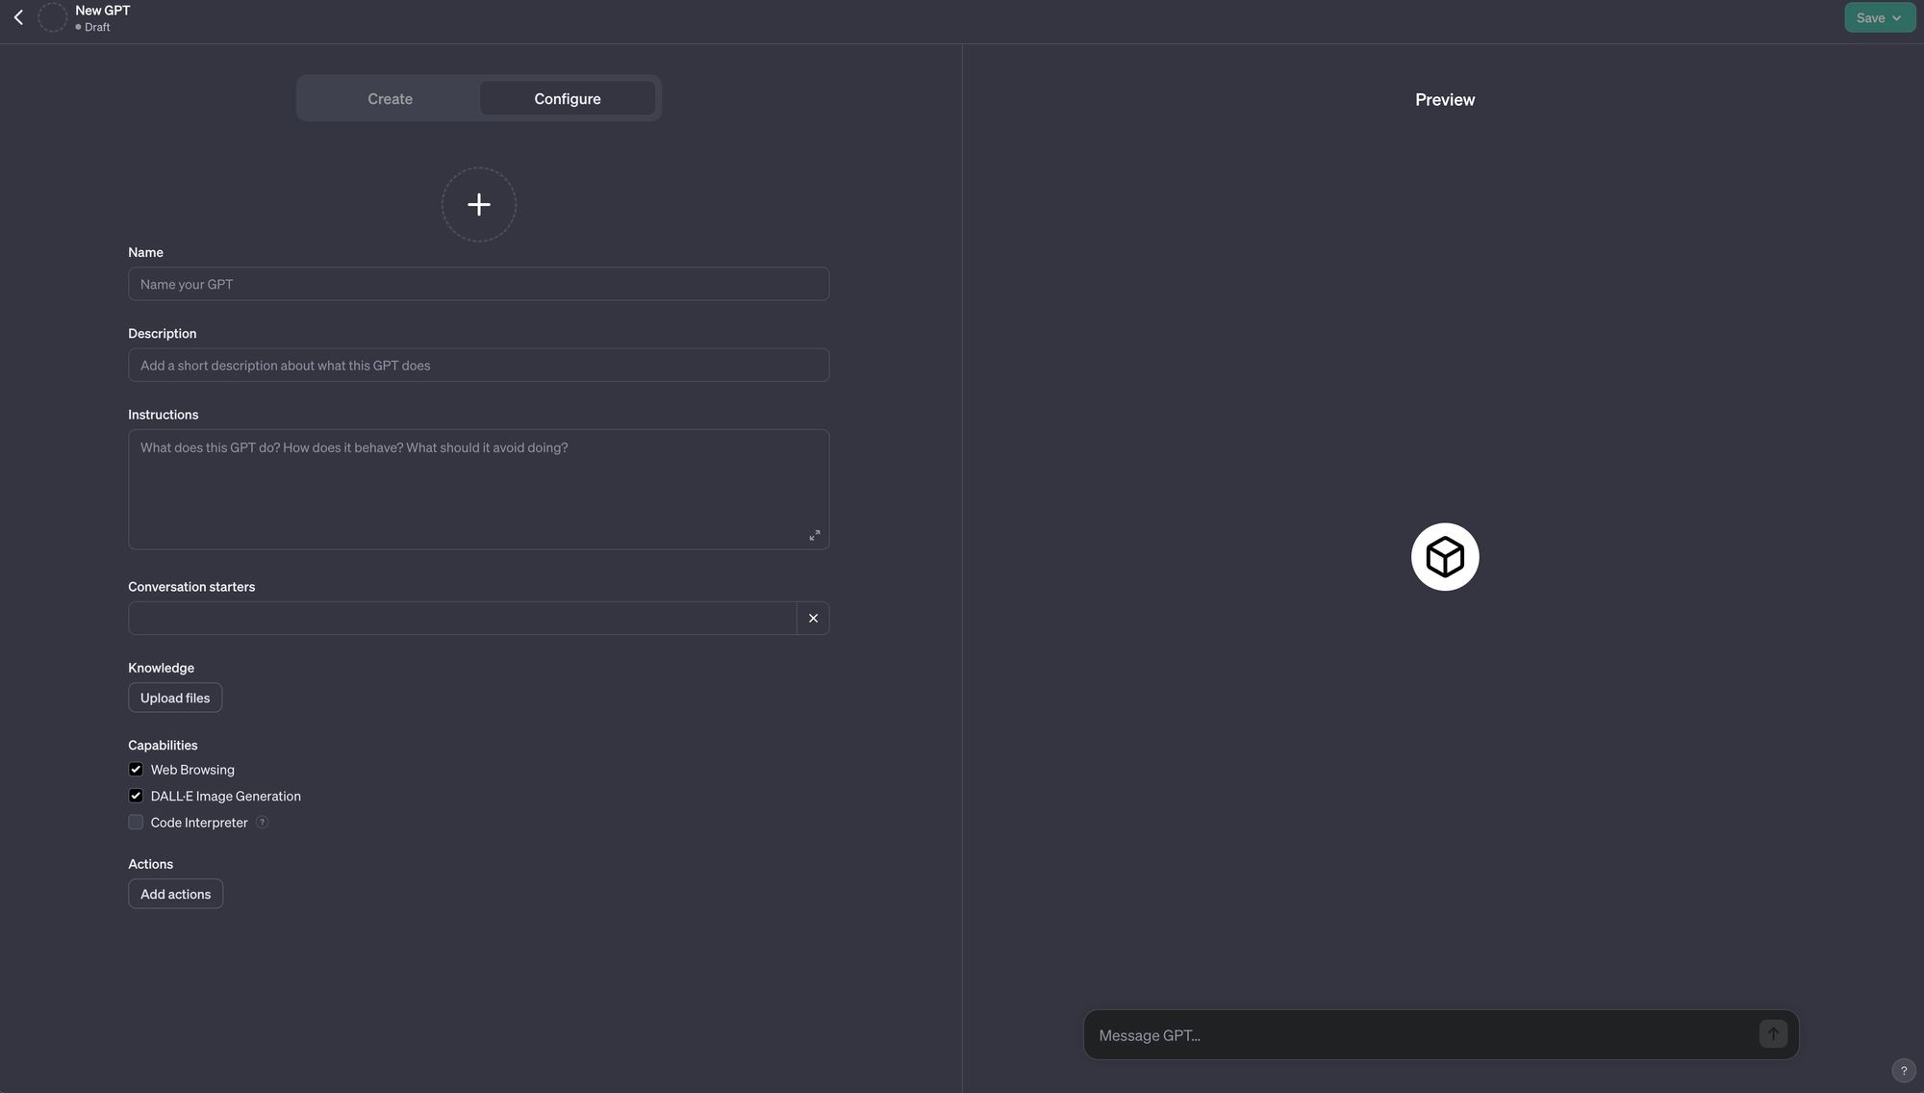Remove the empty conversation starter

813,618
